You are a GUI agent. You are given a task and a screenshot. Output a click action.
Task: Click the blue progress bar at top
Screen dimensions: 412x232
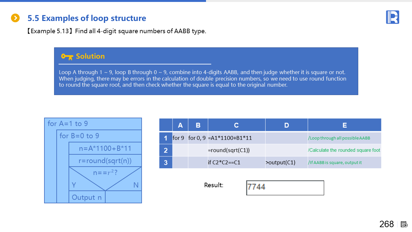point(103,1)
